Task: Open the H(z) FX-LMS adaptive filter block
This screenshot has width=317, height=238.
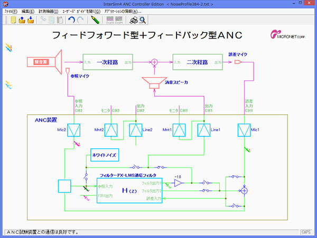Action: pos(129,190)
